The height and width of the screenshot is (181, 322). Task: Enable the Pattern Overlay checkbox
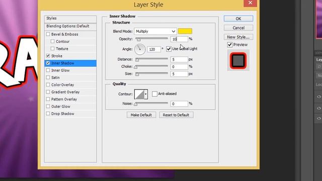48,99
